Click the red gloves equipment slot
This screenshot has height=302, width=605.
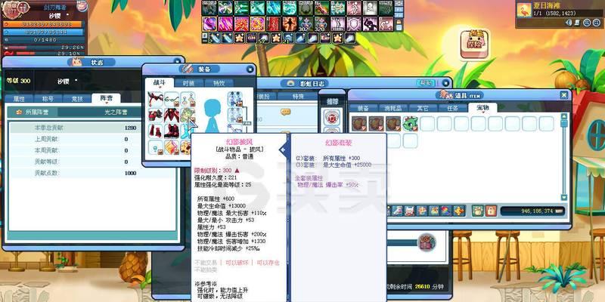pos(155,116)
